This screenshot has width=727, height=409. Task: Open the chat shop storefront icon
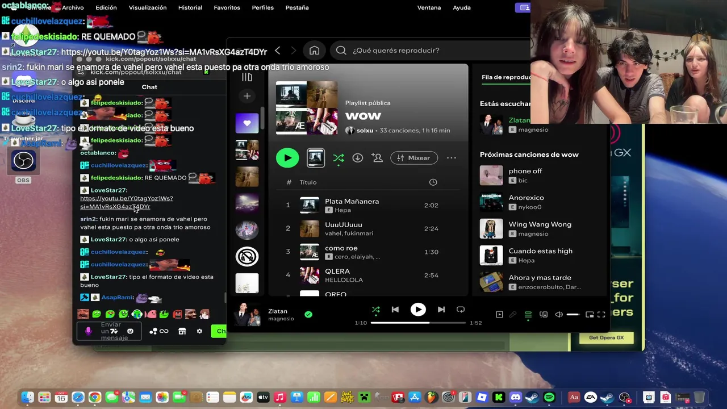tap(182, 331)
